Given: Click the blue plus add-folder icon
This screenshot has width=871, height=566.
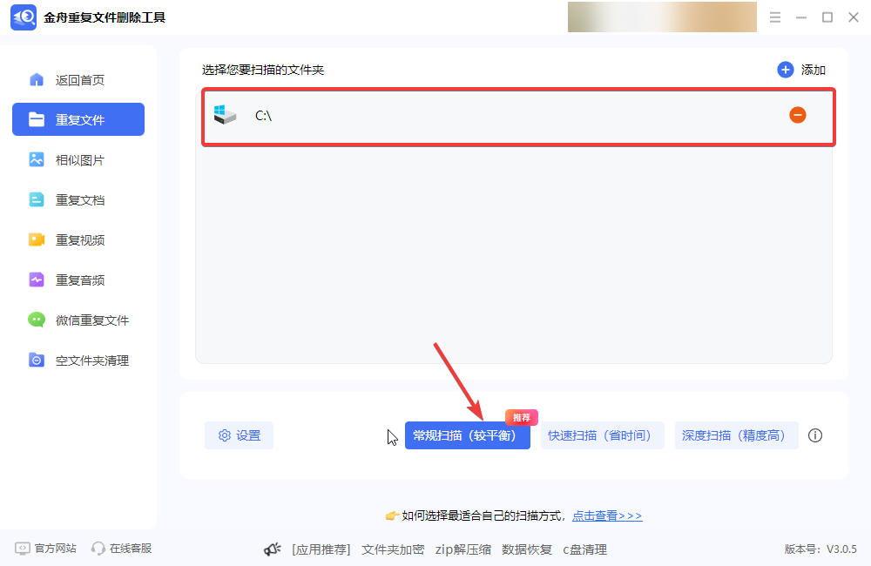Looking at the screenshot, I should click(785, 70).
